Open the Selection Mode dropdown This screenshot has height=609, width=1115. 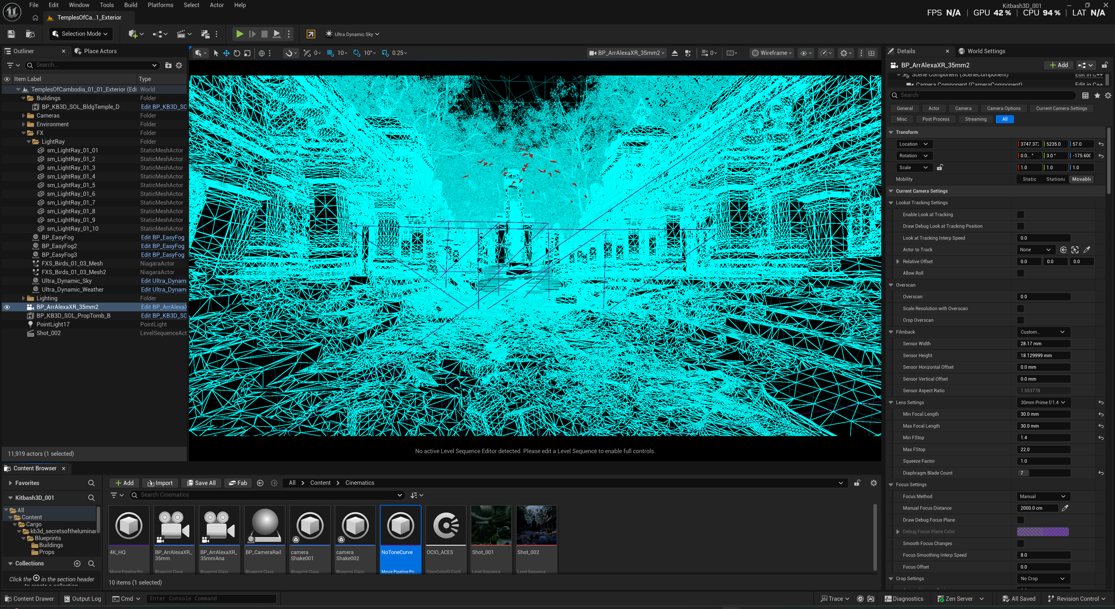(x=80, y=34)
